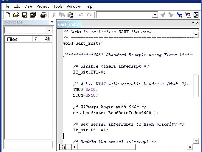Click the comment 'disable timer1 interrupt'
202x152 pixels.
[111, 66]
